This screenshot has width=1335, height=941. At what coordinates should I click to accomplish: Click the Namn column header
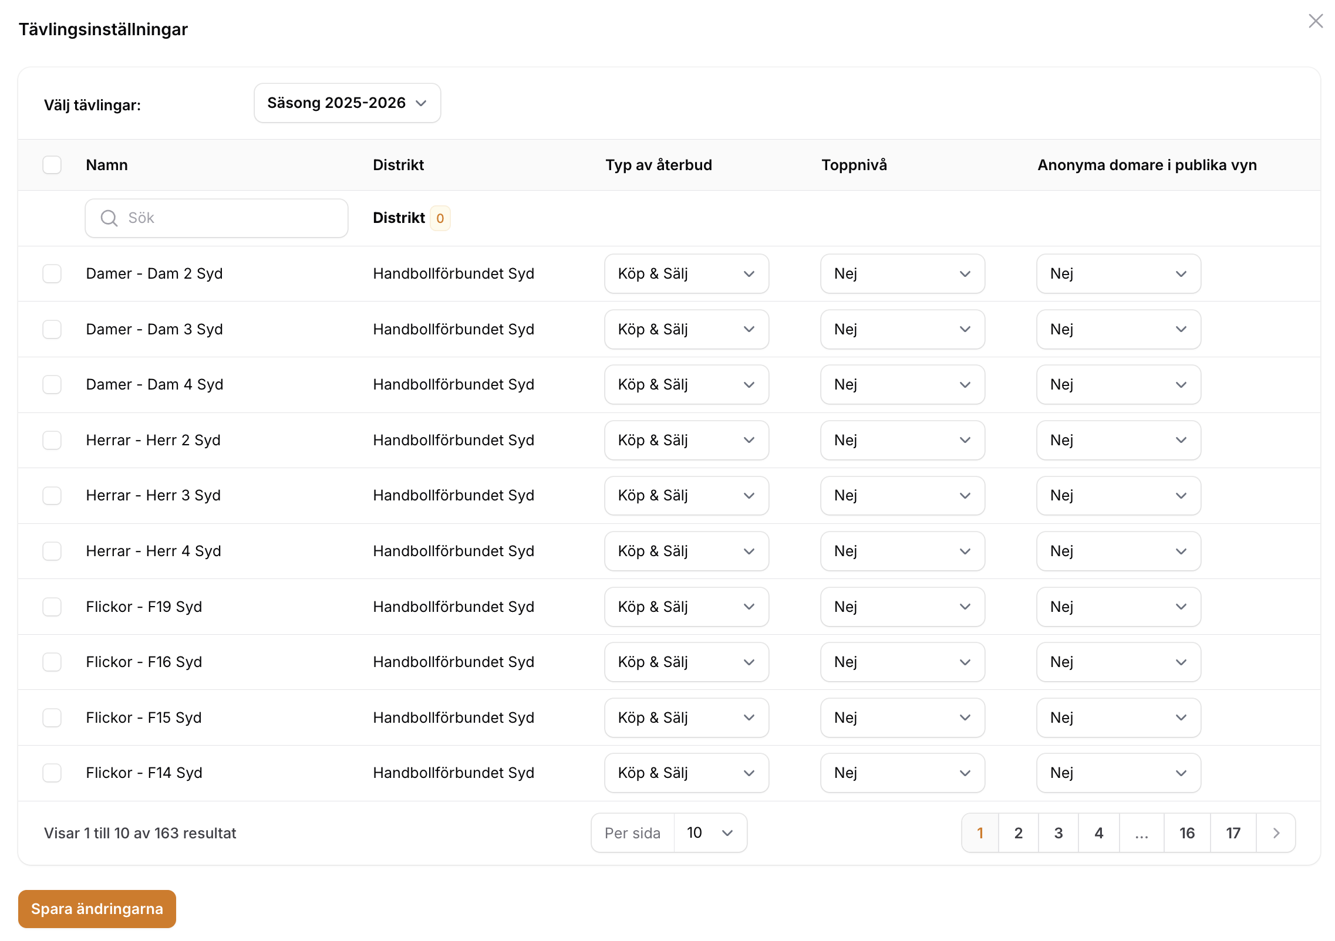[107, 165]
